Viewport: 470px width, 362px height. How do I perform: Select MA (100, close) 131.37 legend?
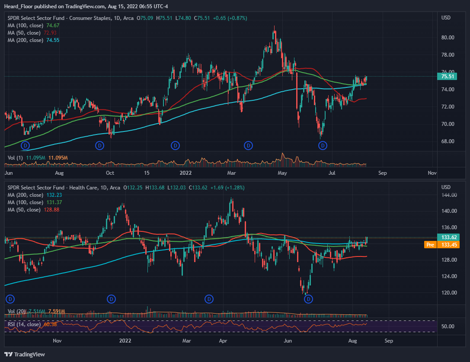[x=35, y=202]
